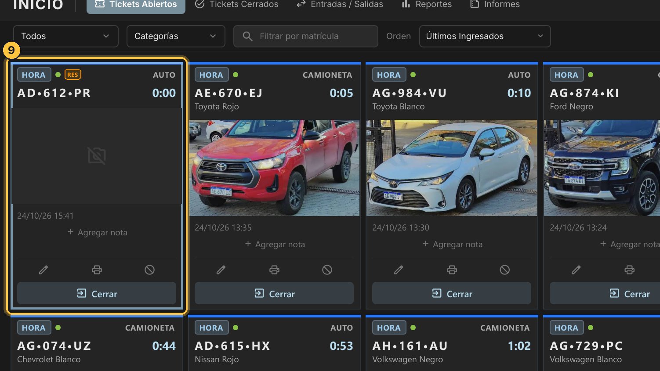This screenshot has height=371, width=660.
Task: Click the search magnifier icon
Action: click(x=248, y=36)
